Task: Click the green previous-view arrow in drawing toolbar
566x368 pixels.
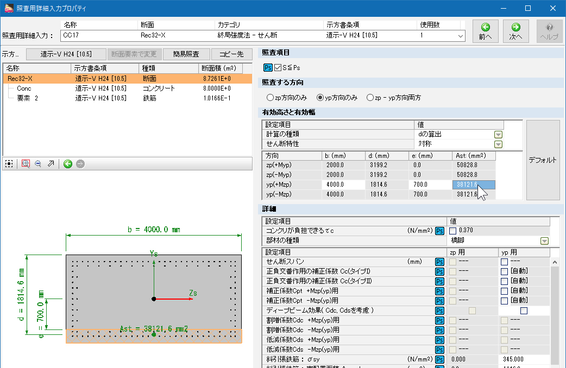Action: (x=68, y=164)
